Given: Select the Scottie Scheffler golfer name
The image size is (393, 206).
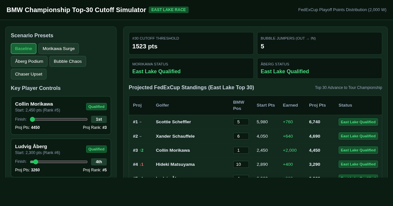Looking at the screenshot, I should [x=173, y=122].
